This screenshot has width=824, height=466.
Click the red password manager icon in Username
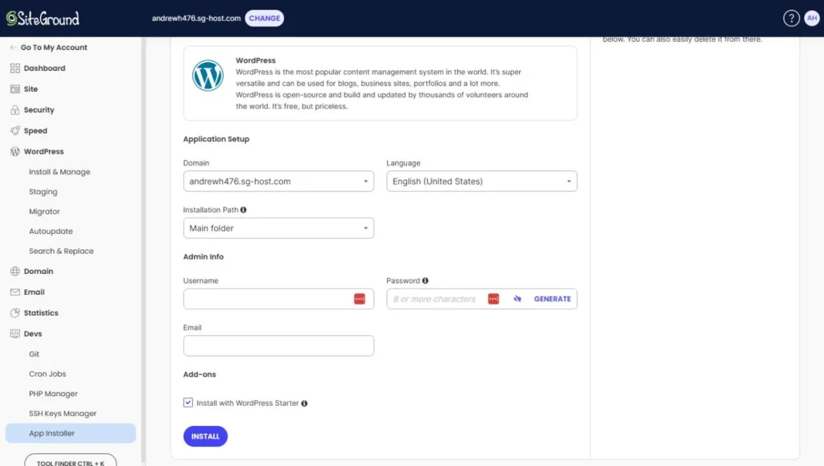(360, 299)
